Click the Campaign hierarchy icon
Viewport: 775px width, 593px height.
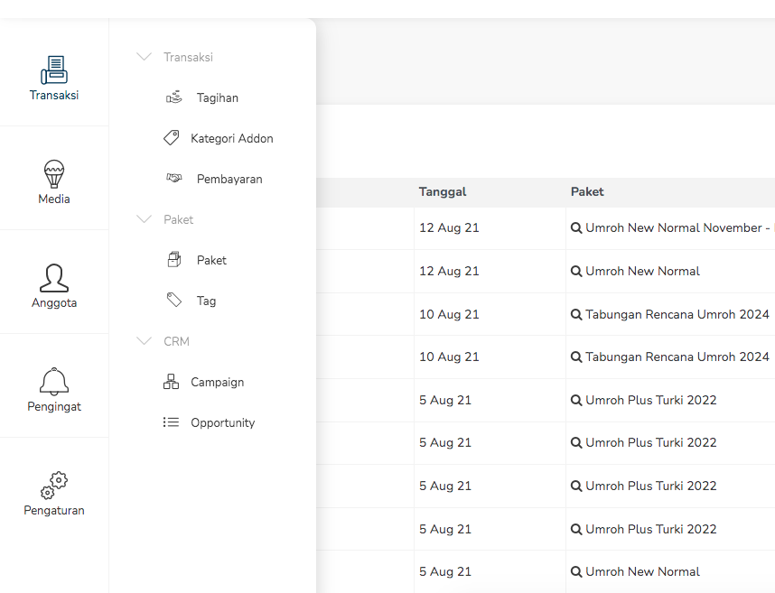tap(171, 382)
